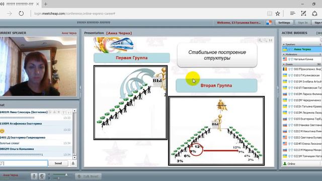Click the tab audio speaker icon
The image size is (322, 181).
[x=2, y=4]
